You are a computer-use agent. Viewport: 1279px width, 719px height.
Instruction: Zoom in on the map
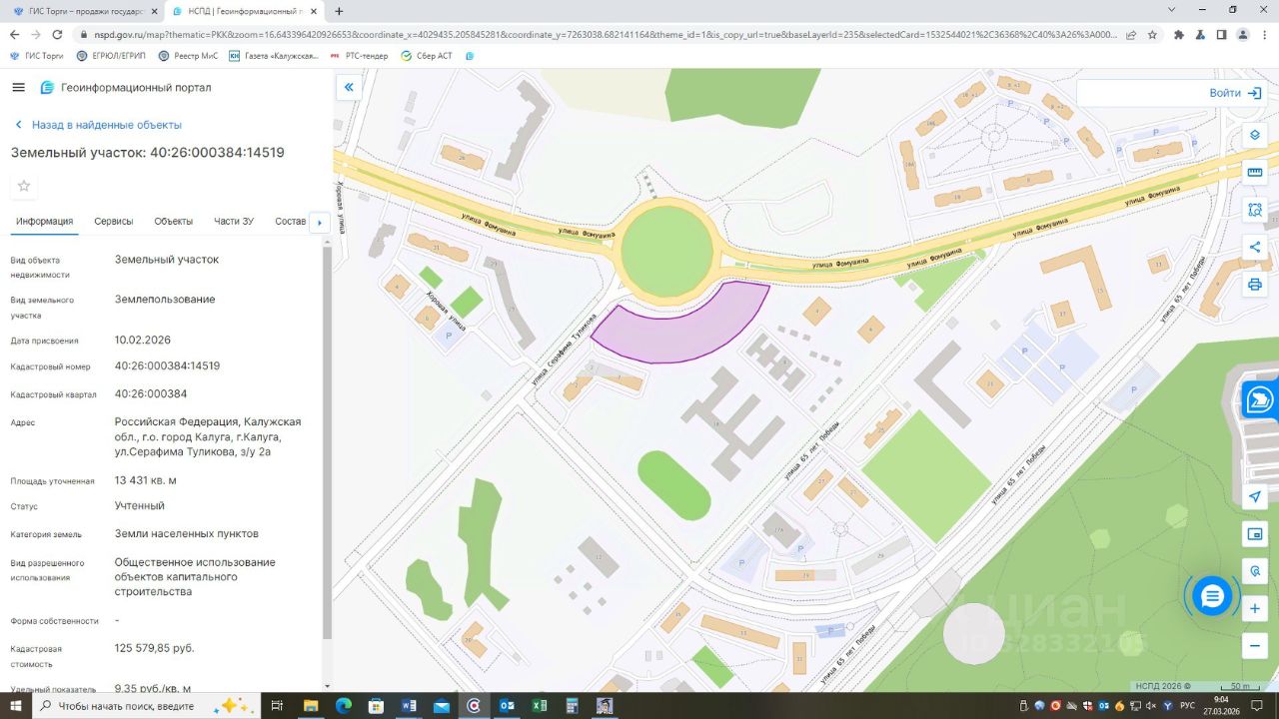click(x=1255, y=608)
